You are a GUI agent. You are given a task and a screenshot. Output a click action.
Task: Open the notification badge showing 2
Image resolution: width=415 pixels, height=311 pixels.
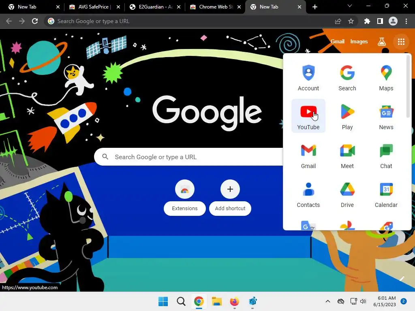[403, 301]
